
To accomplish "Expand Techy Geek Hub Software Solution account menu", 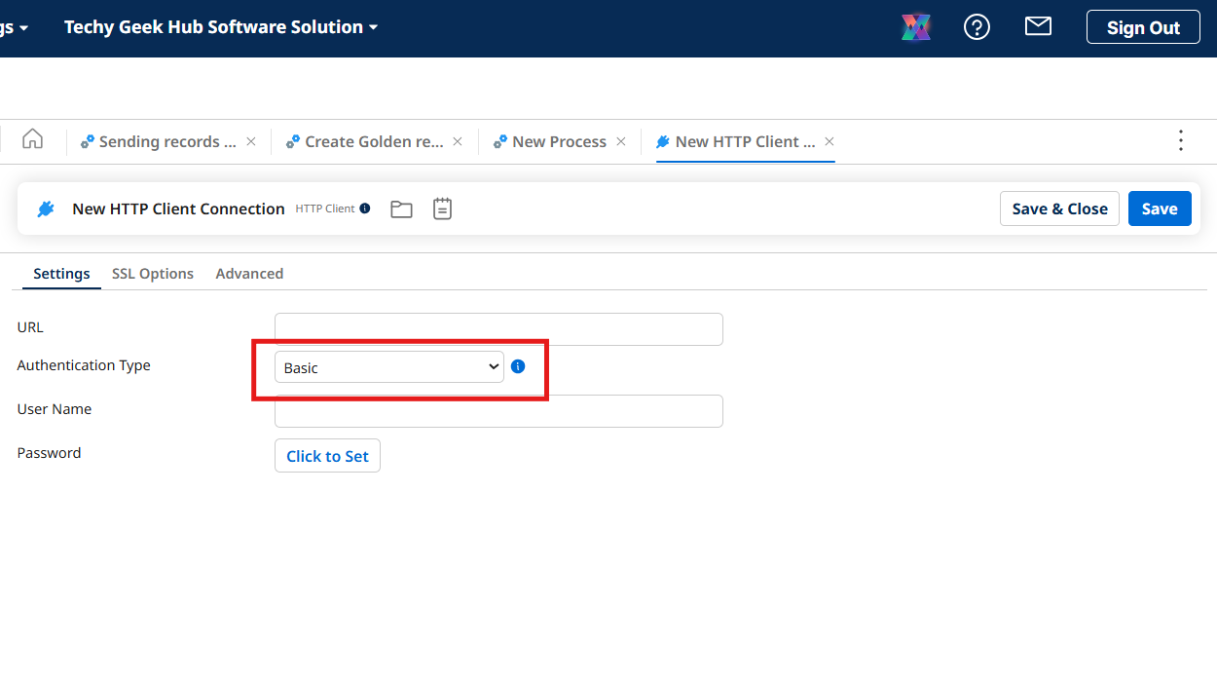I will coord(220,27).
